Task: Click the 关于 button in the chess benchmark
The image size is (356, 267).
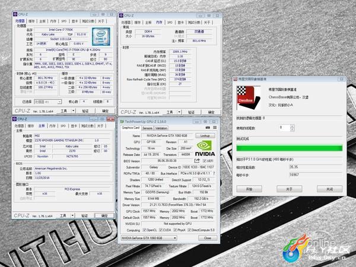Action: (290, 189)
